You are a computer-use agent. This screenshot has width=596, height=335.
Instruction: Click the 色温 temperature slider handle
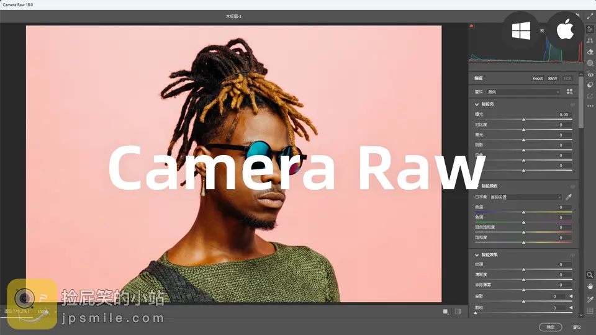pos(523,212)
